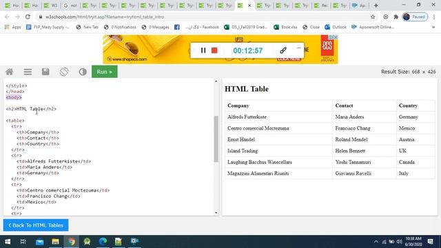Open recorder drawing pen tool
Screen dimensions: 441x248
coord(283,50)
